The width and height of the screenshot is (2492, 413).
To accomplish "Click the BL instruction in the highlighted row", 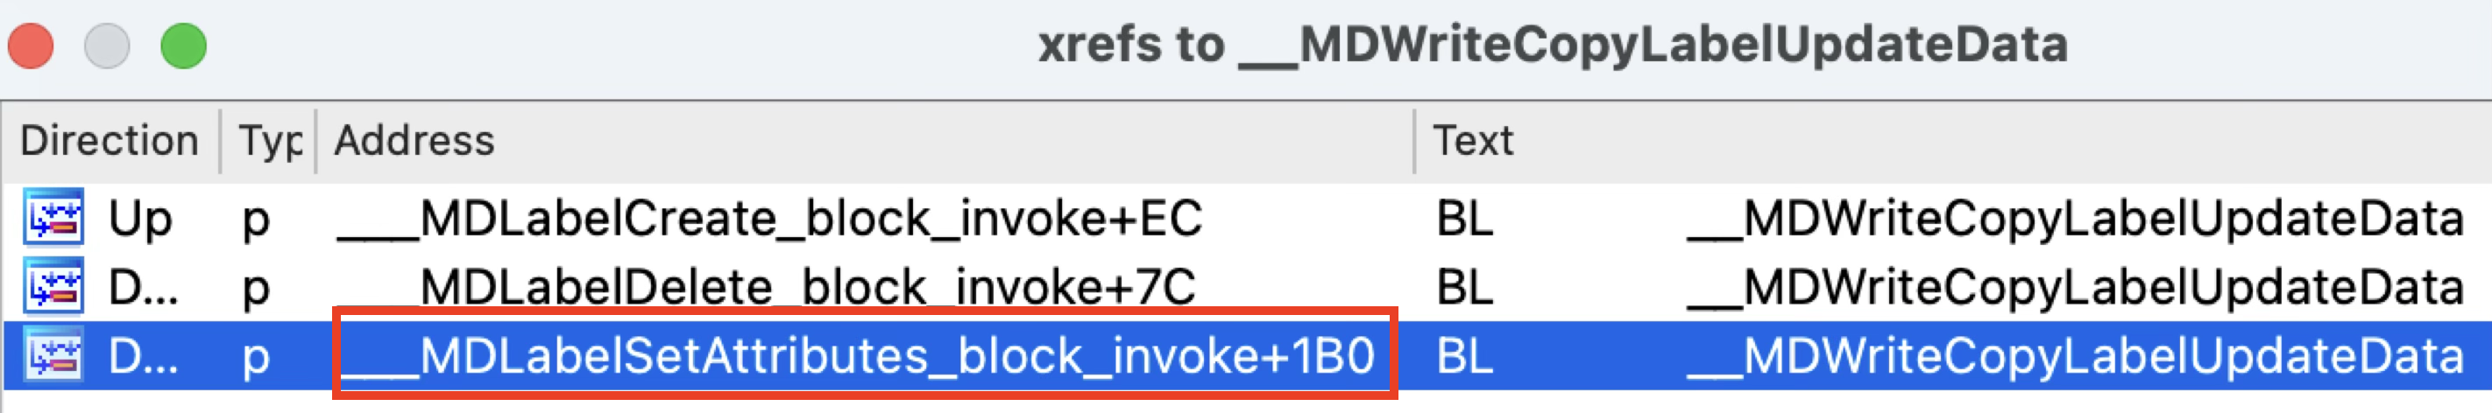I will coord(1463,356).
